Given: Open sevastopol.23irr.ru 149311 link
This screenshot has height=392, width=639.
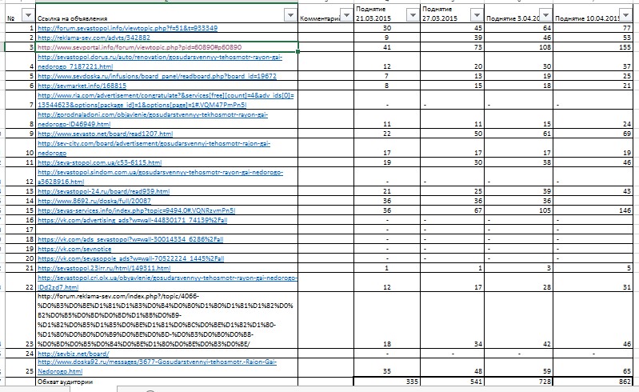Looking at the screenshot, I should [104, 268].
